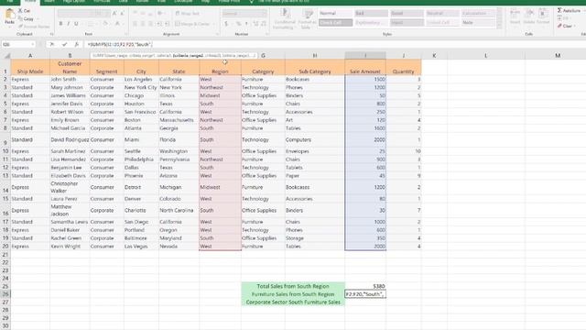The width and height of the screenshot is (586, 330).
Task: Apply the Normal cell style
Action: 335,14
